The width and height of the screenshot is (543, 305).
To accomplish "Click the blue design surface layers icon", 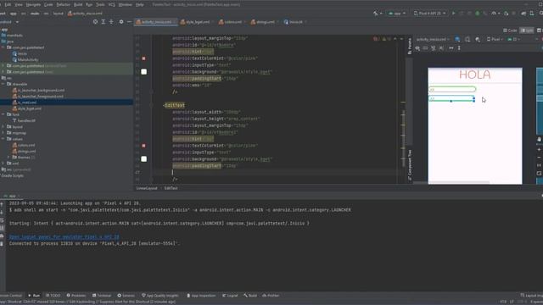I will (x=457, y=40).
